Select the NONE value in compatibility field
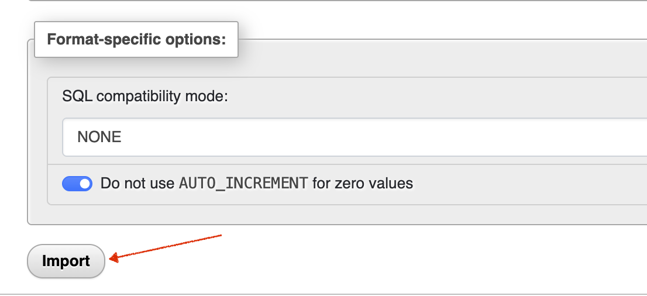The width and height of the screenshot is (647, 296). [99, 137]
